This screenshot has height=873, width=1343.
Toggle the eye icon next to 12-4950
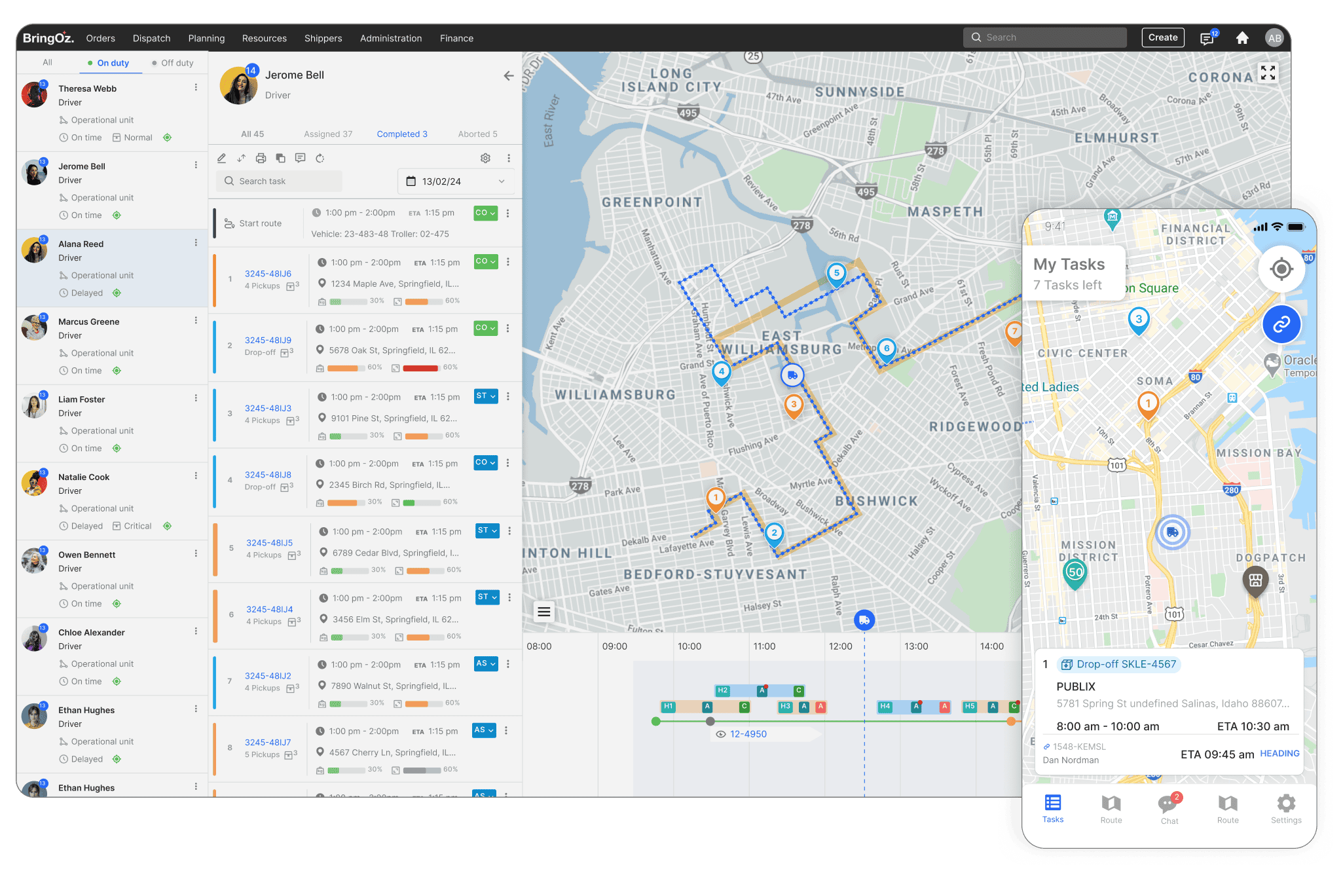tap(721, 734)
